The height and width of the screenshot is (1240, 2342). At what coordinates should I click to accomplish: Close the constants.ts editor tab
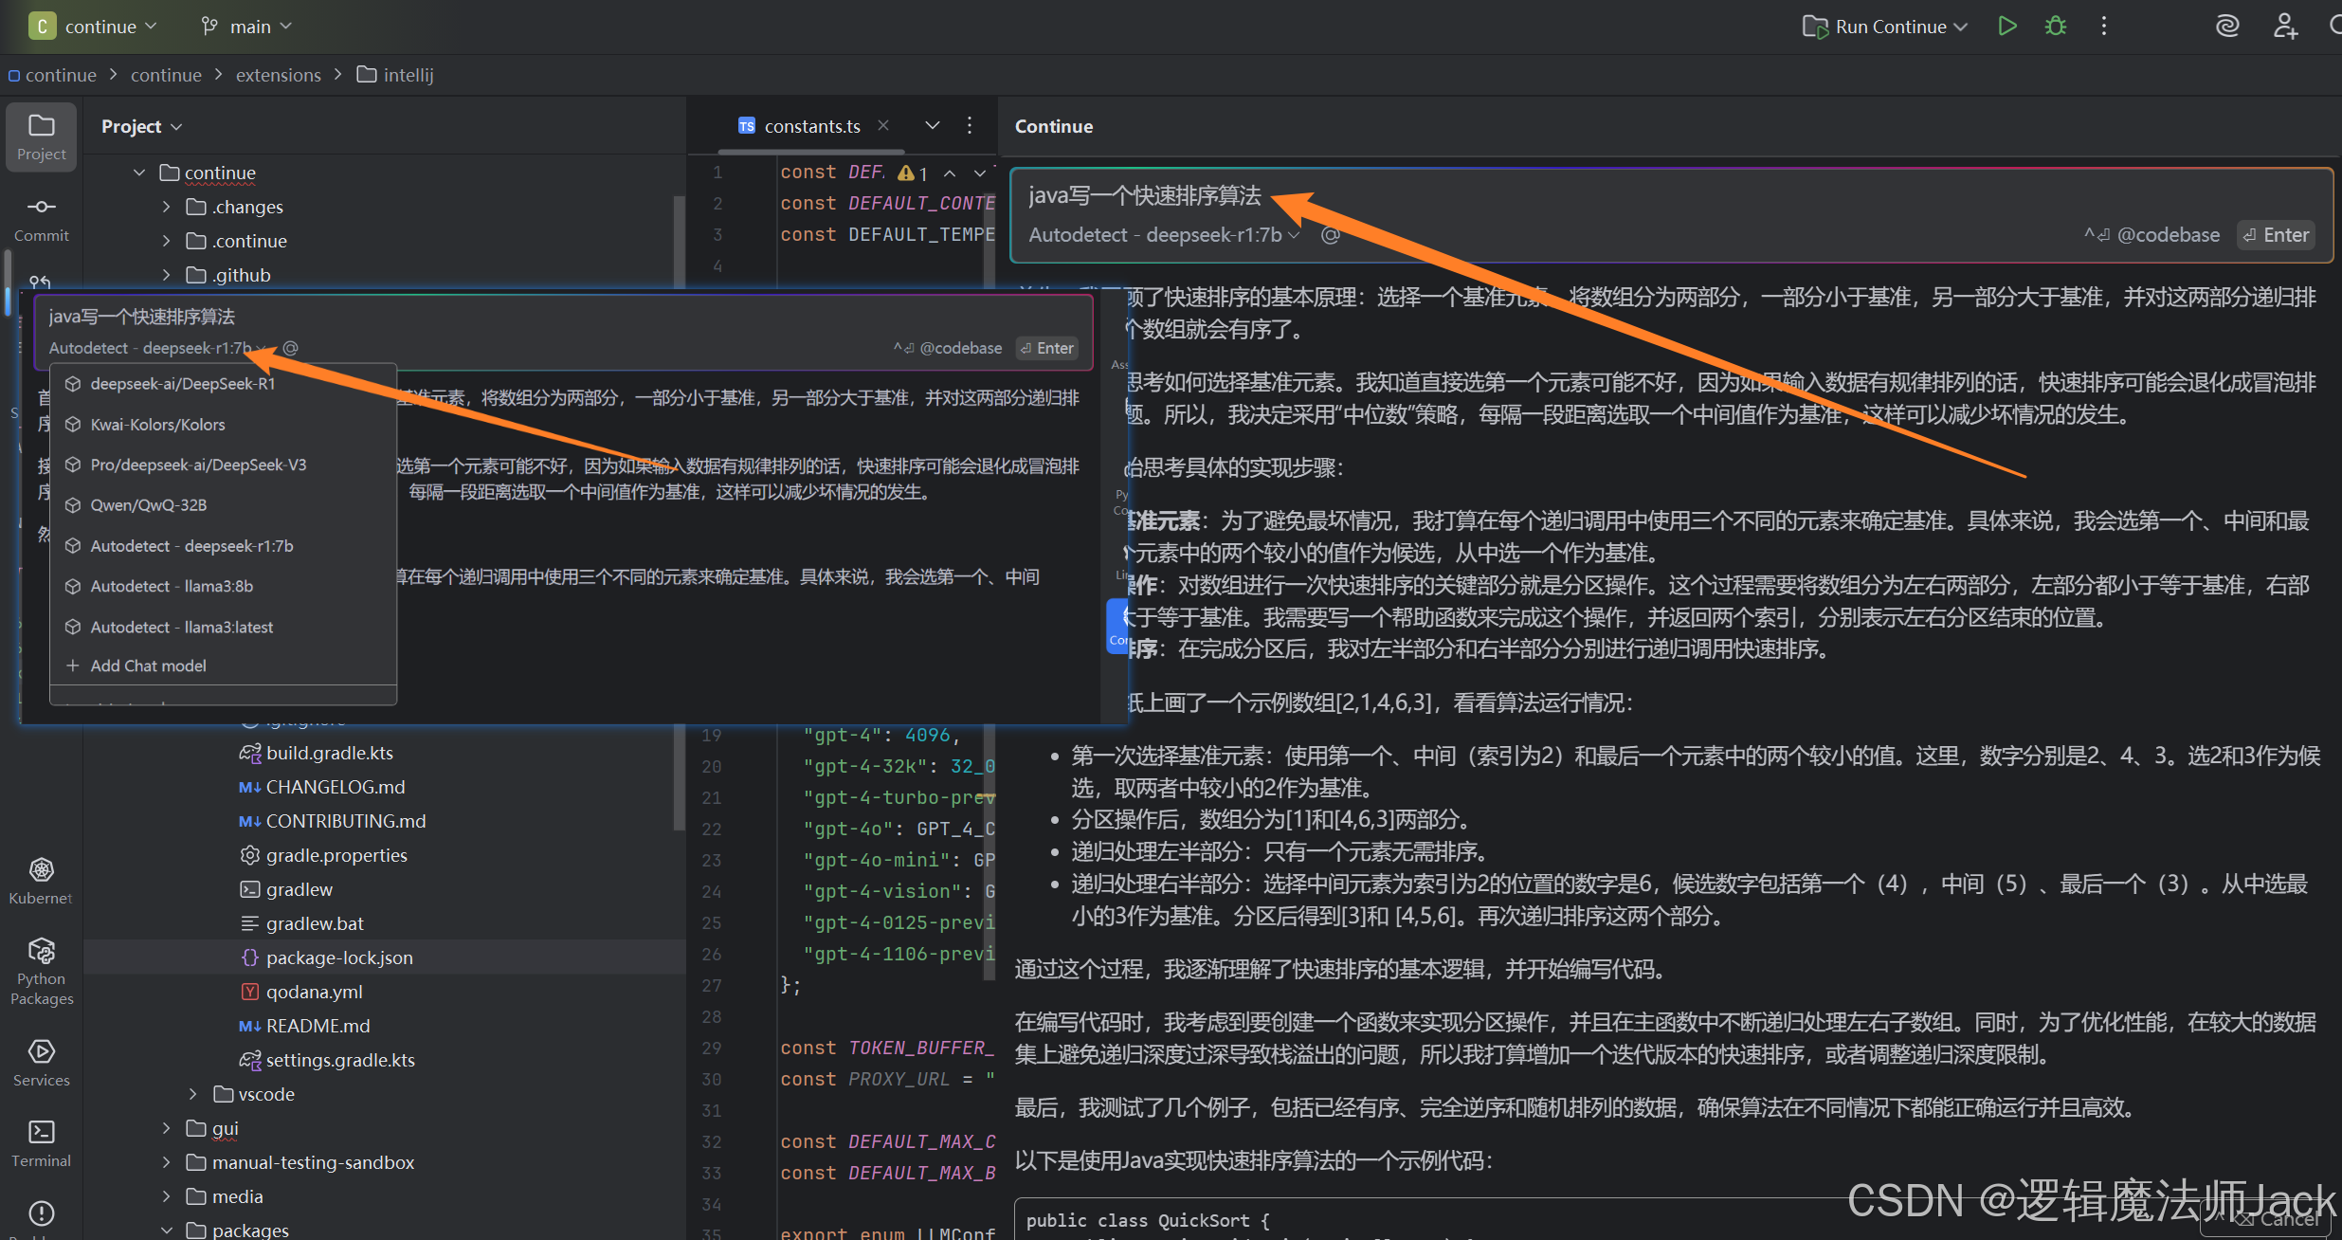pyautogui.click(x=883, y=126)
